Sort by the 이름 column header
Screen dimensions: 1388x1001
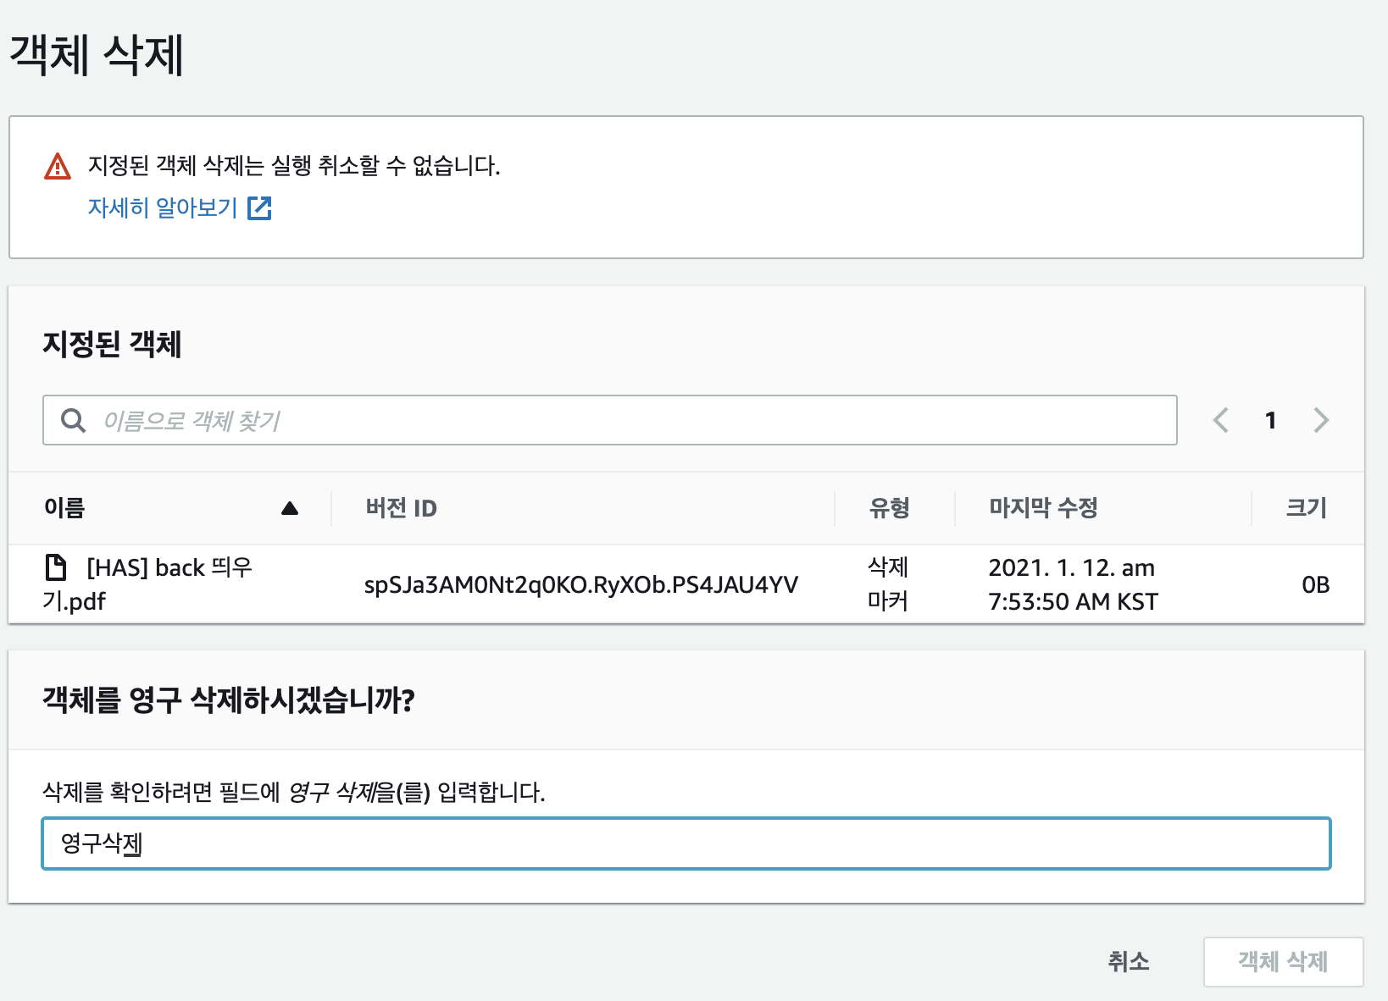coord(64,508)
